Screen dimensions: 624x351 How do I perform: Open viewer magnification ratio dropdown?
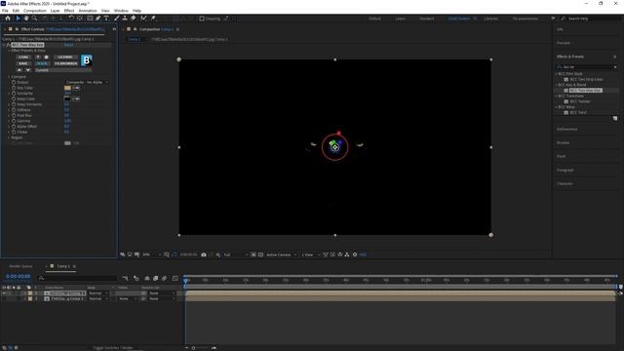152,254
